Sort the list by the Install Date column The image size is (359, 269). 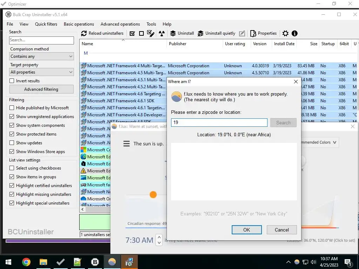point(284,44)
